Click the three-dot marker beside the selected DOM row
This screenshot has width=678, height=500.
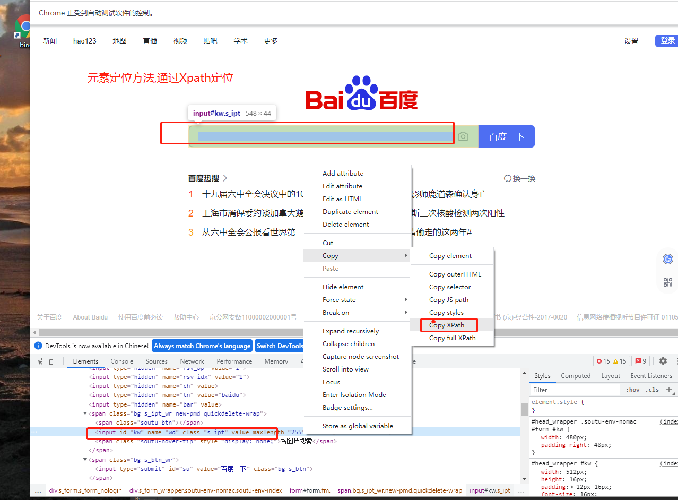[34, 432]
